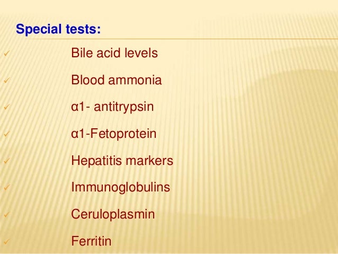Click the checkmark beside α1-Fetoprotein
The image size is (338, 254).
click(7, 134)
